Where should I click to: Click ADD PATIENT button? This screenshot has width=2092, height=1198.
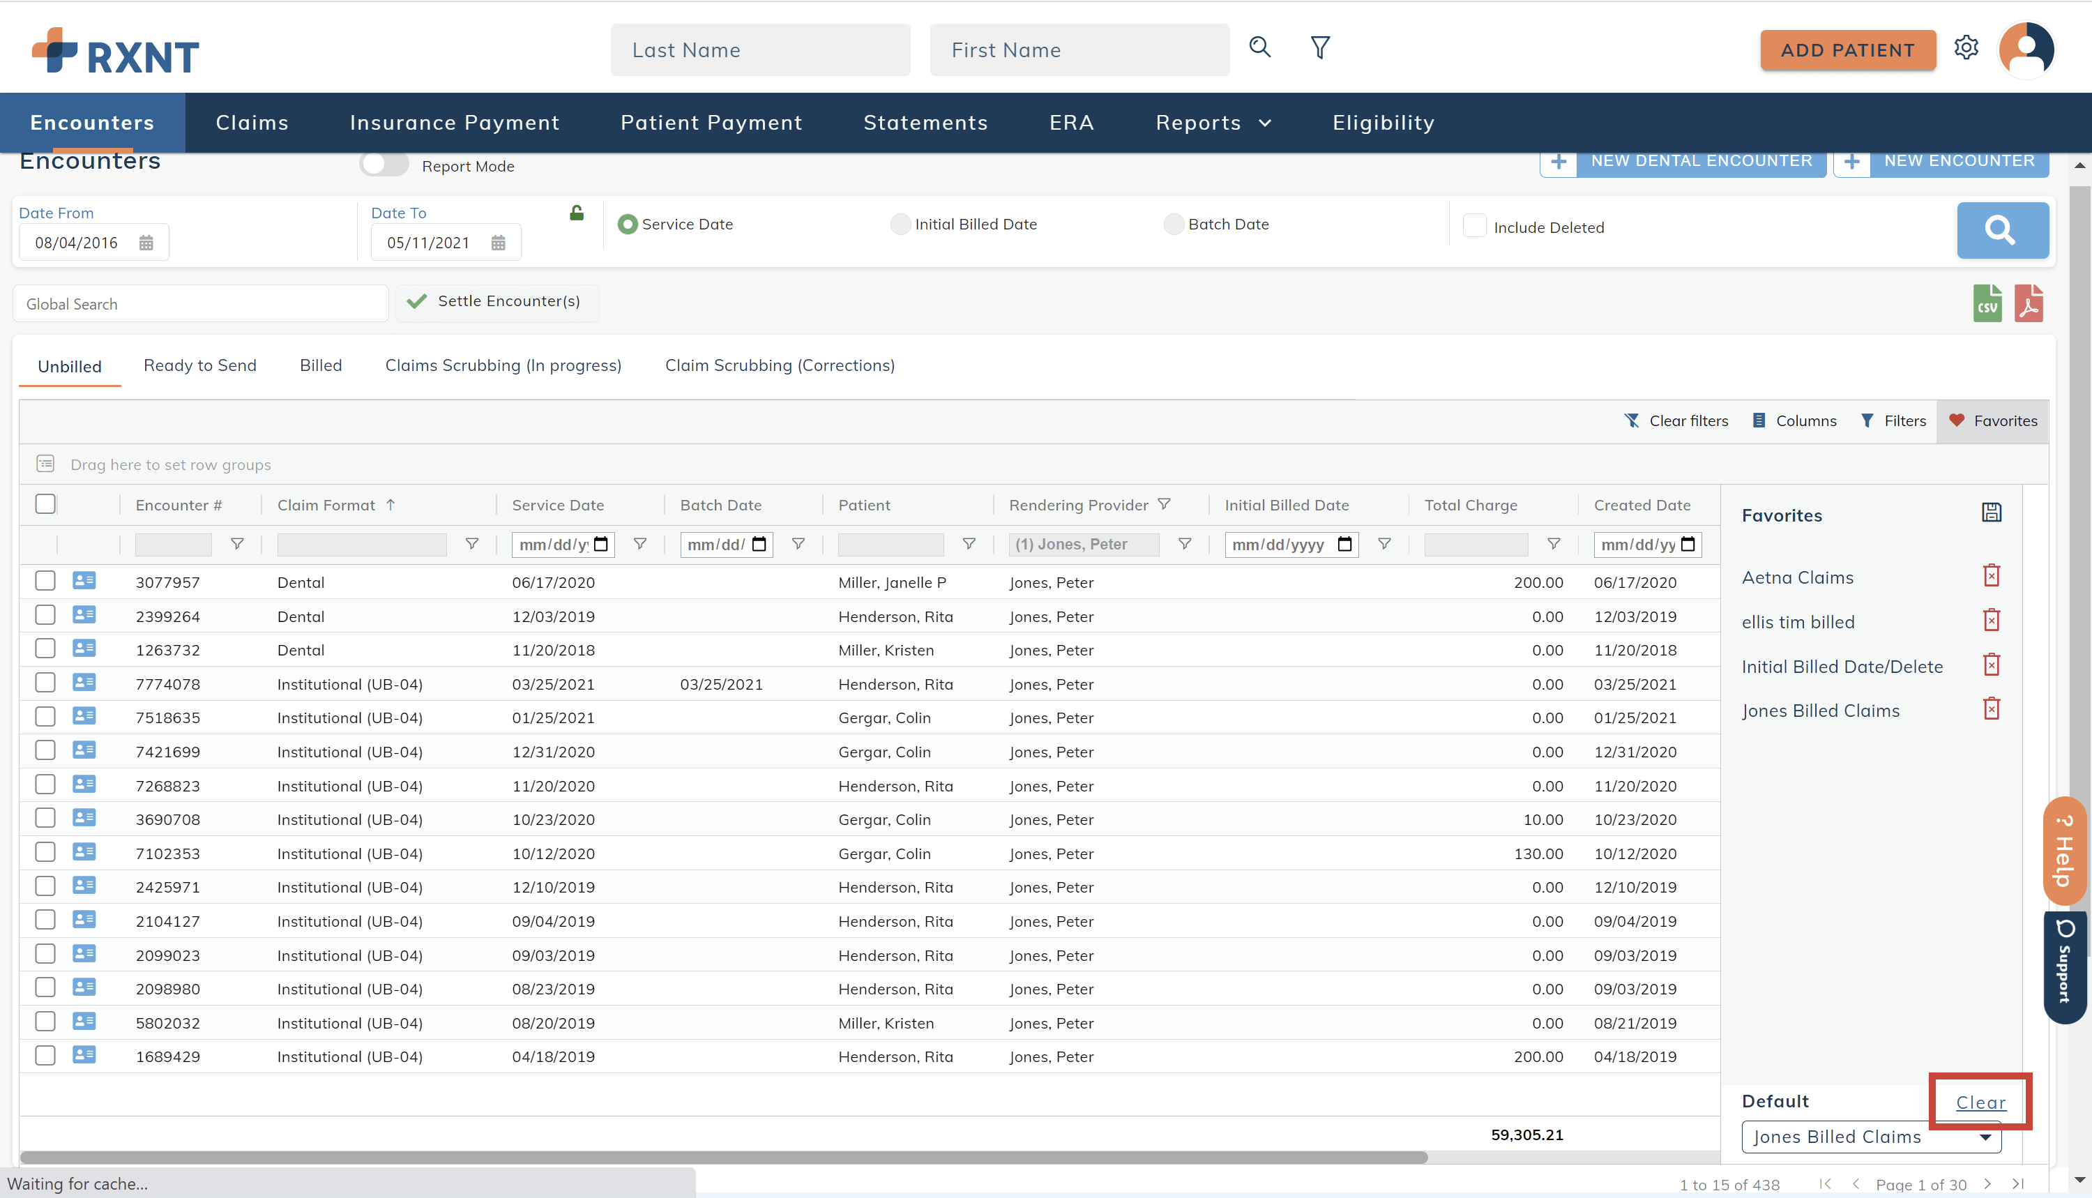click(1848, 50)
